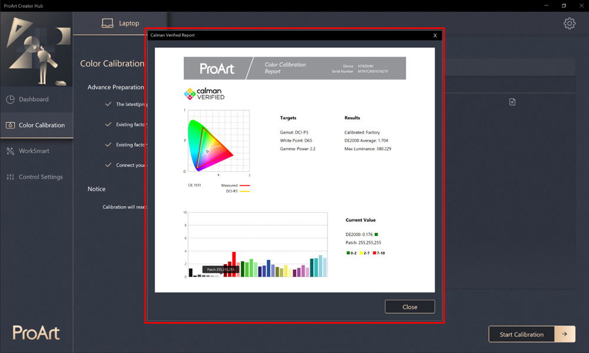Click the 'Calibrated: Factory' result
This screenshot has width=589, height=353.
tap(362, 132)
